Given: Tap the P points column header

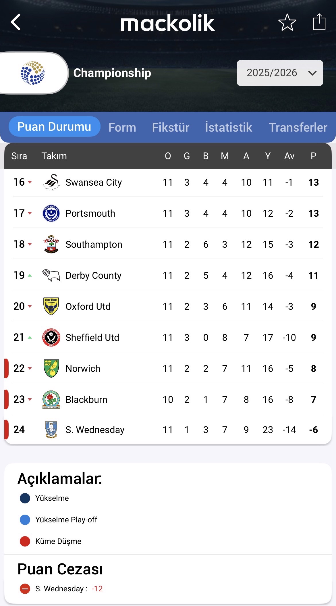Looking at the screenshot, I should tap(313, 156).
